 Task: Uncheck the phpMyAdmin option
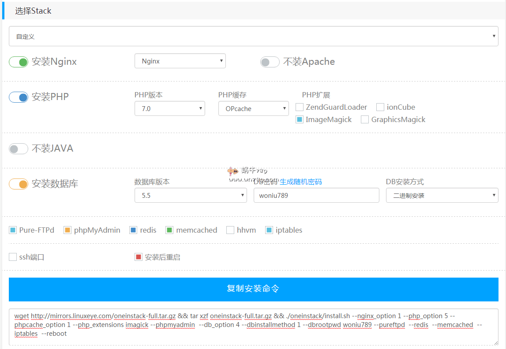point(67,230)
